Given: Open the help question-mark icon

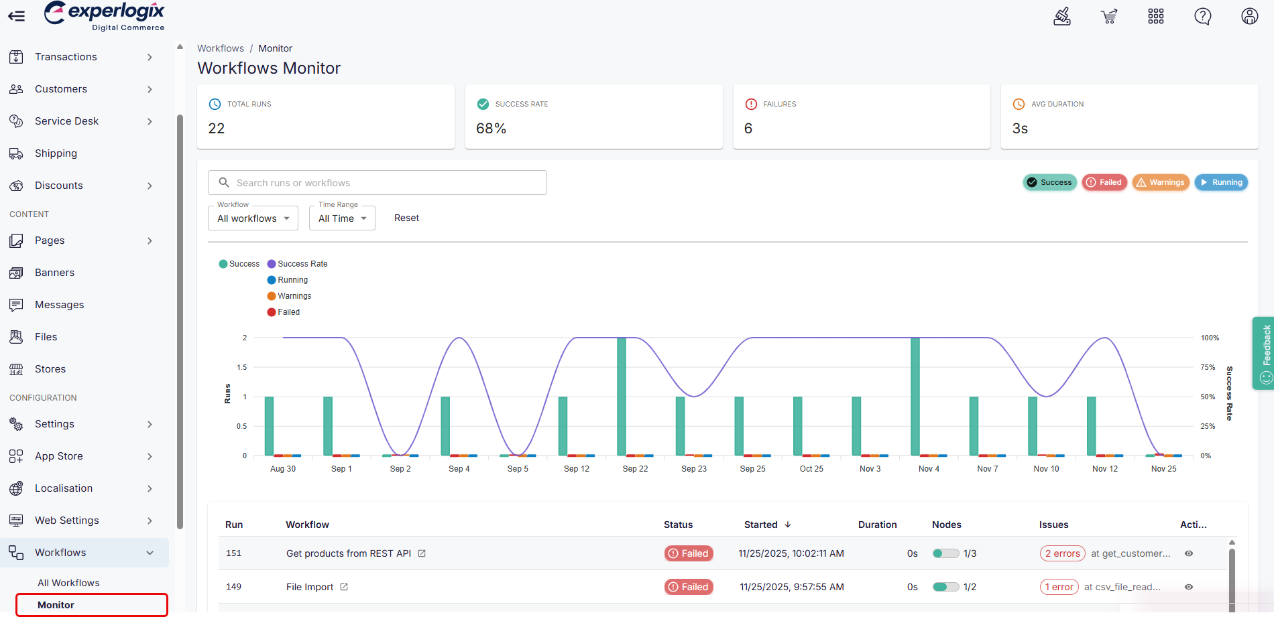Looking at the screenshot, I should click(x=1202, y=16).
